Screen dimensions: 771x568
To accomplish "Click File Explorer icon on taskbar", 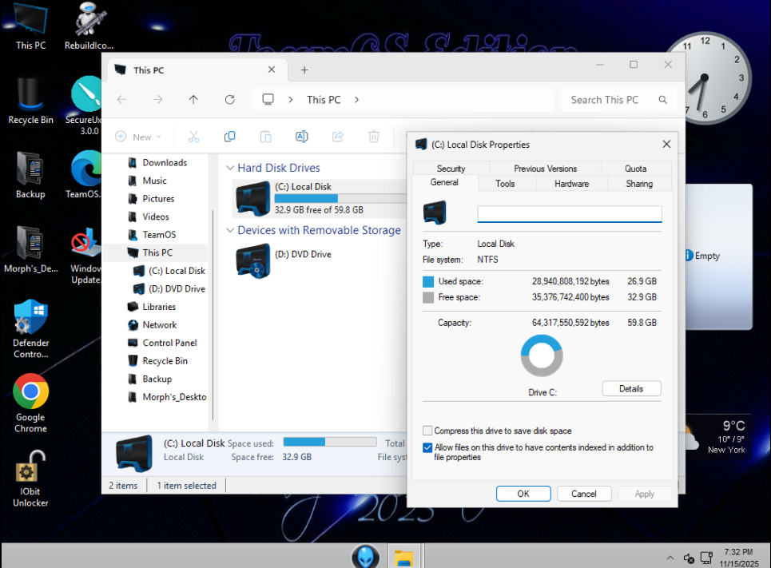I will pos(404,556).
